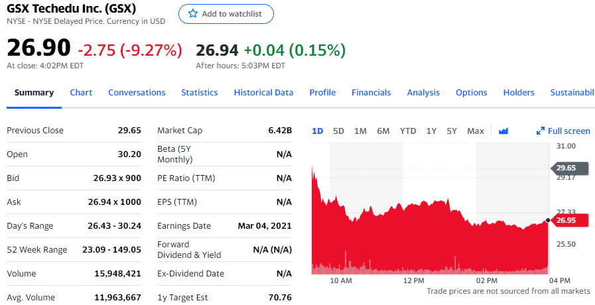This screenshot has width=595, height=305.
Task: Click the mountain chart type icon
Action: (x=503, y=131)
